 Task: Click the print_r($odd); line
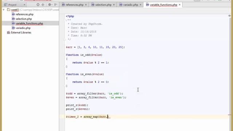pos(77,105)
